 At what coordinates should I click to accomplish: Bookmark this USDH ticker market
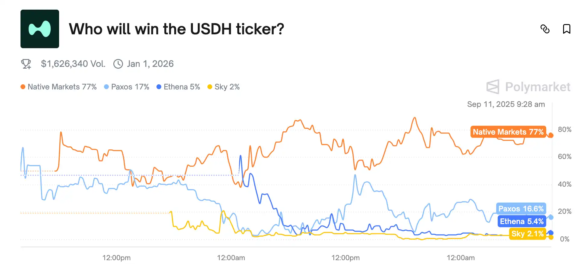point(566,29)
